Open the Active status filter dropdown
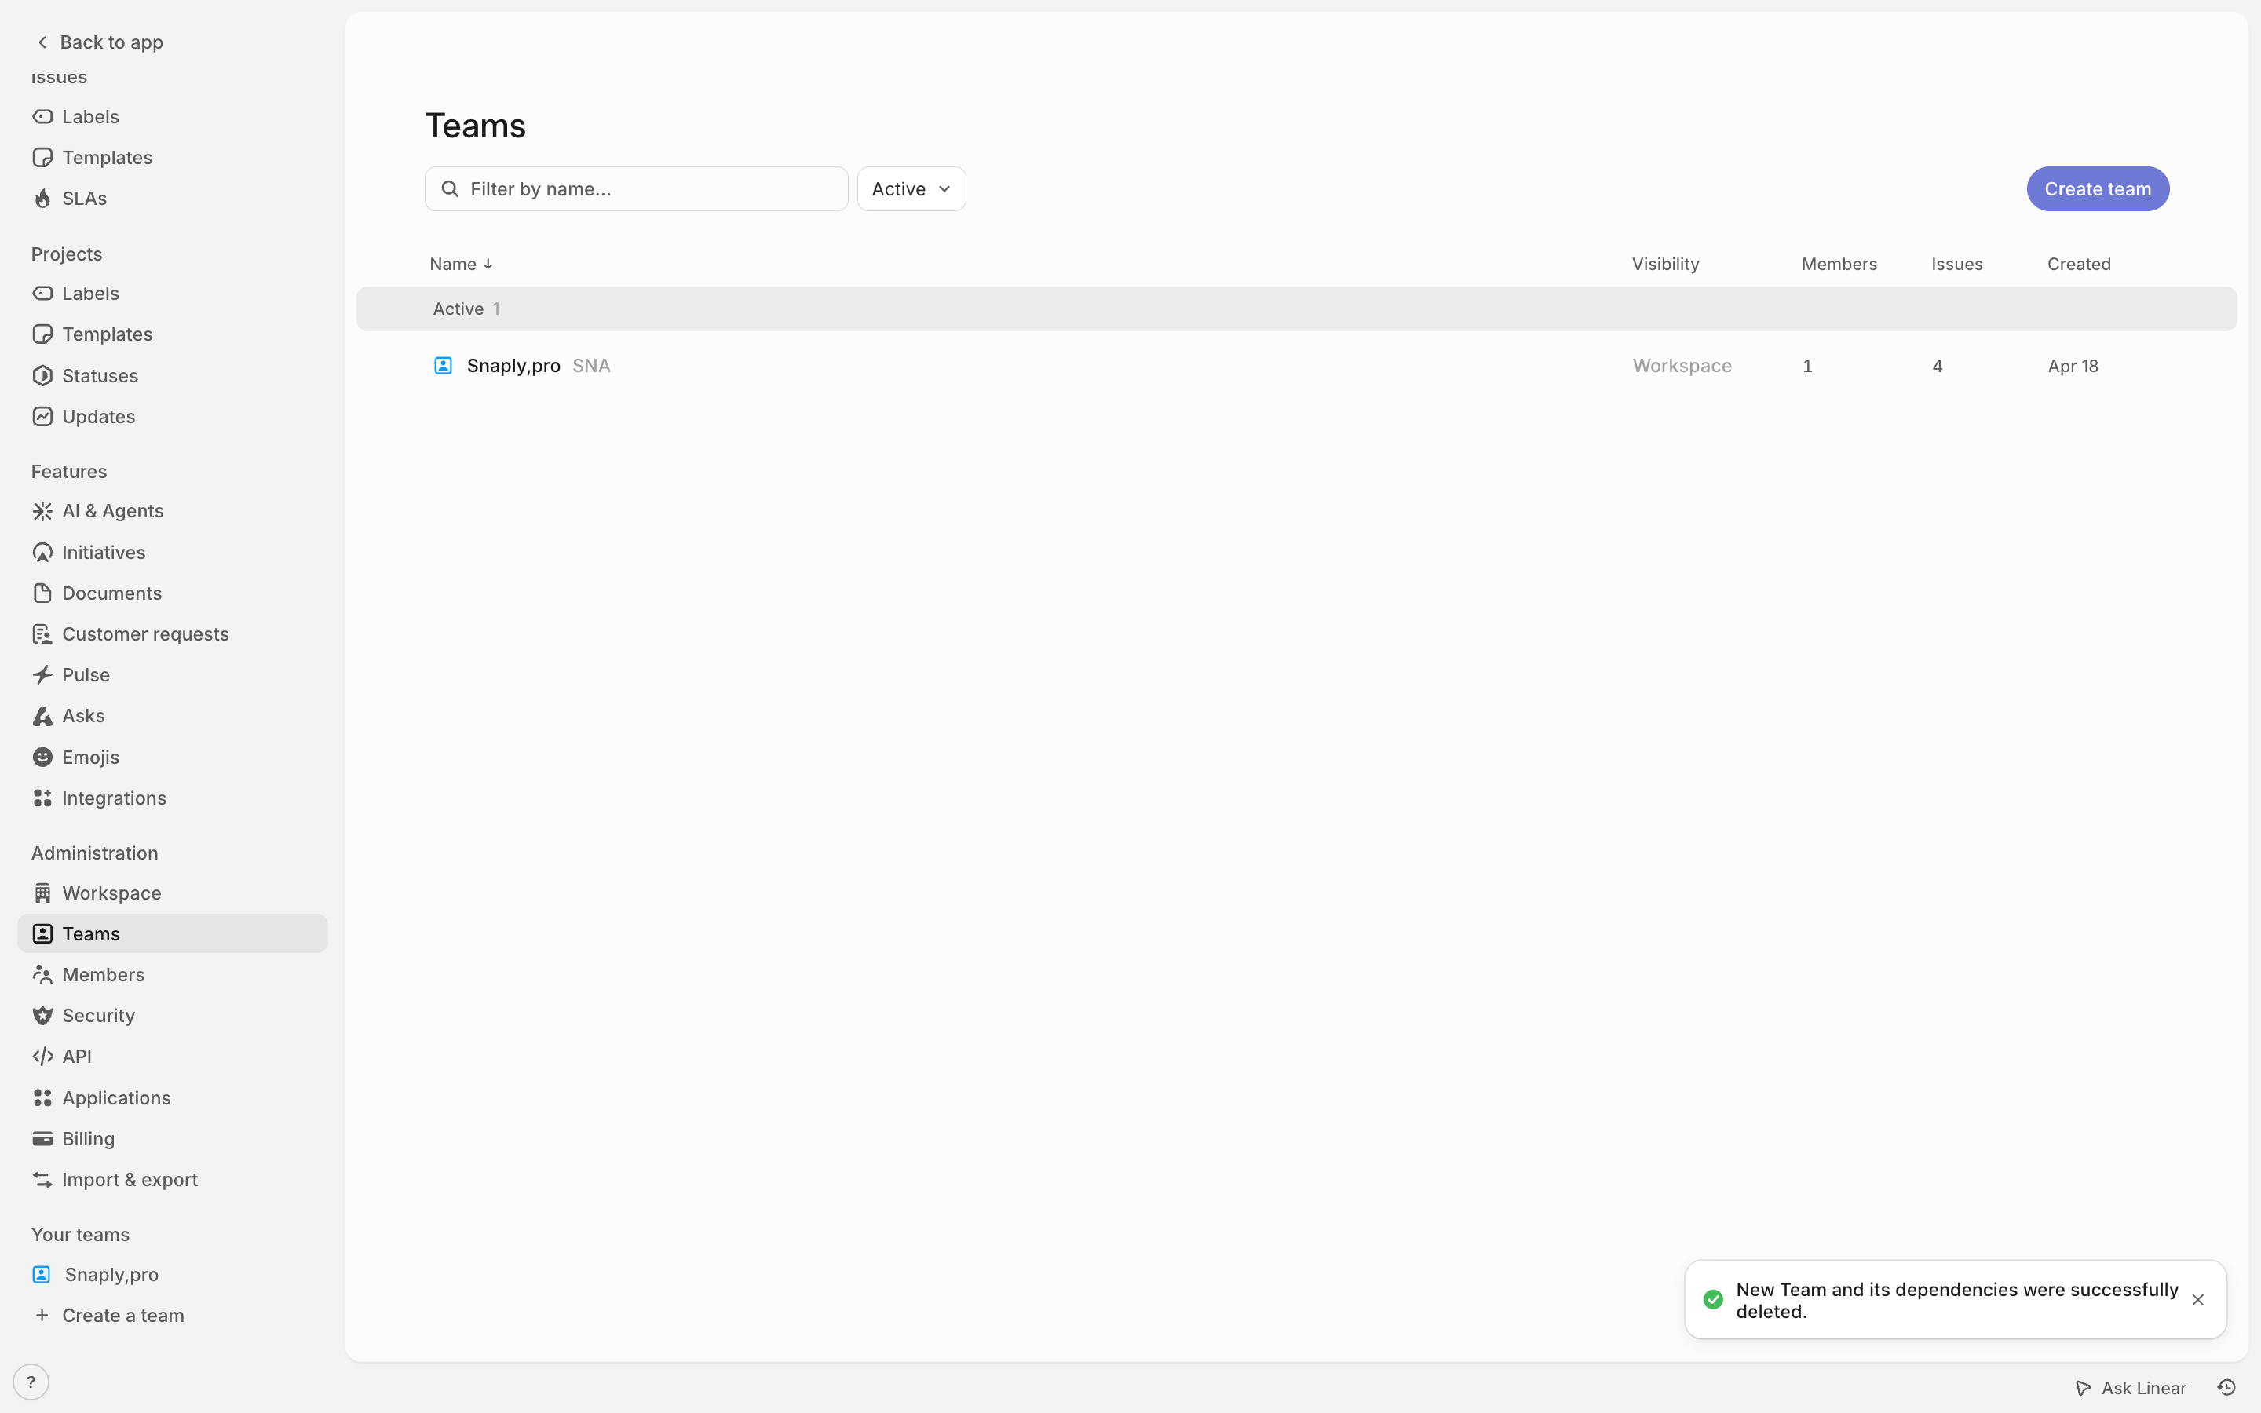Screen dimensions: 2261x1413 [911, 188]
